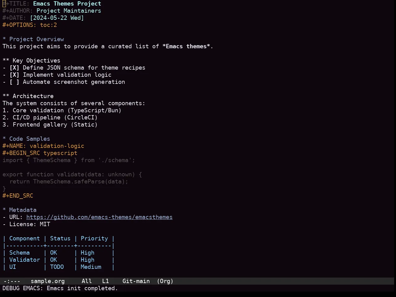396x297 pixels.
Task: Click the All position indicator in mode line
Action: click(x=87, y=281)
